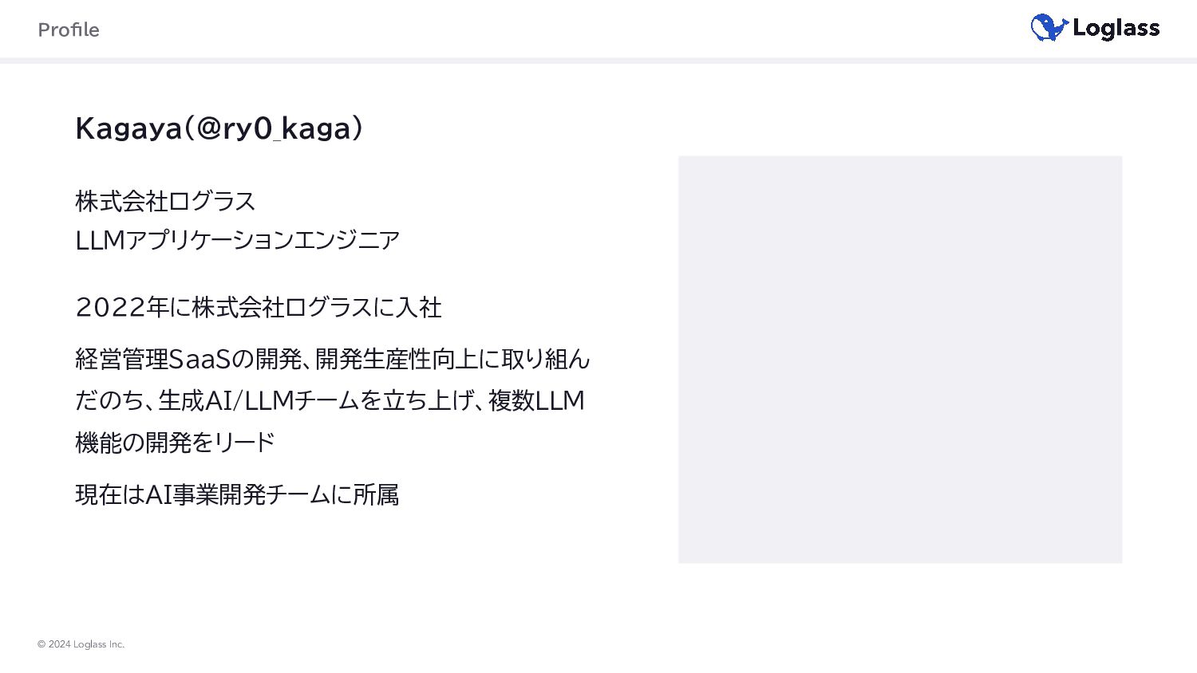Image resolution: width=1197 pixels, height=673 pixels.
Task: Select the 機能の開発をリード line
Action: pyautogui.click(x=175, y=443)
